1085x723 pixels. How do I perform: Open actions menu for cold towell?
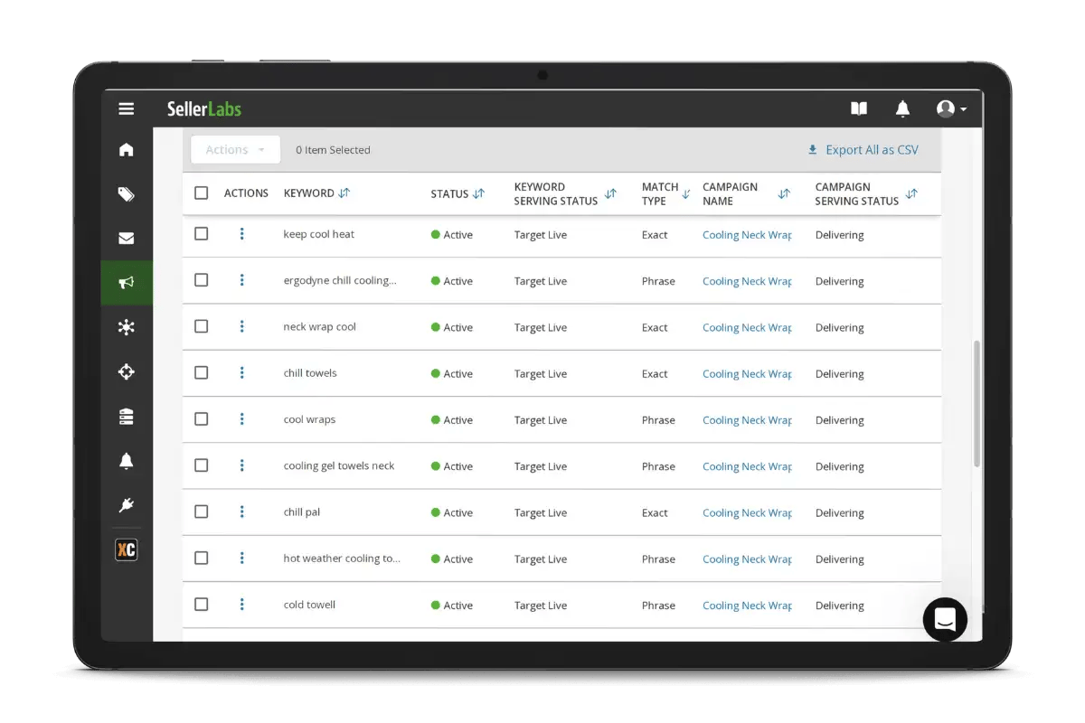(x=241, y=605)
